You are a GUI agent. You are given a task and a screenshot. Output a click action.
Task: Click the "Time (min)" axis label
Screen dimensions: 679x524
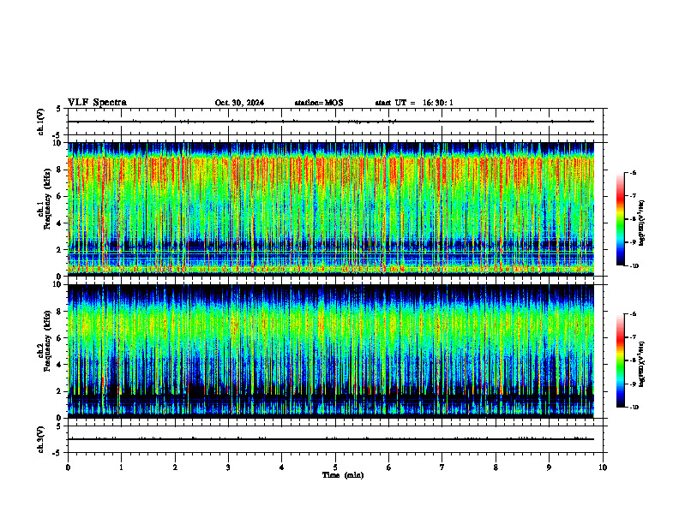[x=343, y=475]
